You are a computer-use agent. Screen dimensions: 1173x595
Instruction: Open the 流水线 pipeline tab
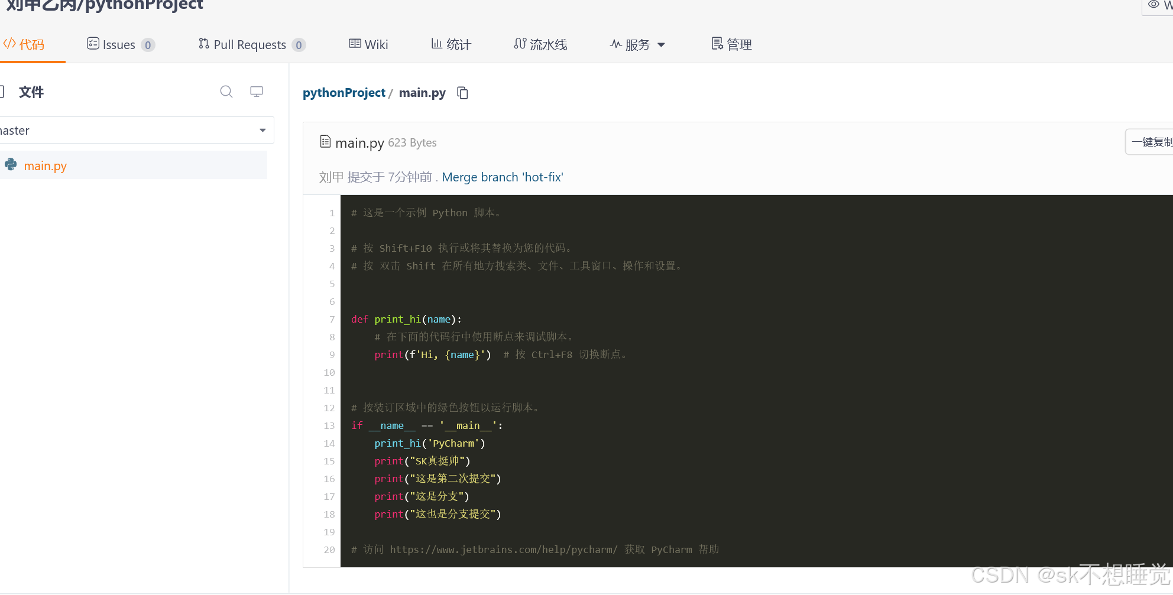[x=540, y=44]
